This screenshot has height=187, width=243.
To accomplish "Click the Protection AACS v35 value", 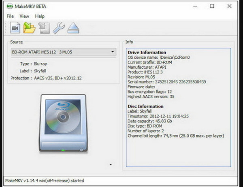I will tap(58, 78).
